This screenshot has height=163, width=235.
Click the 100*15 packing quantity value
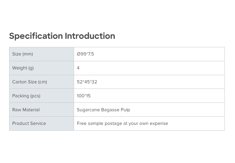pos(84,96)
